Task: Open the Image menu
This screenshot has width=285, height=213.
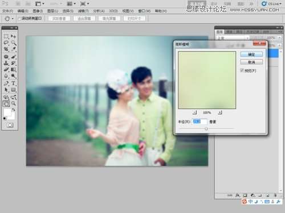Action: click(x=38, y=11)
